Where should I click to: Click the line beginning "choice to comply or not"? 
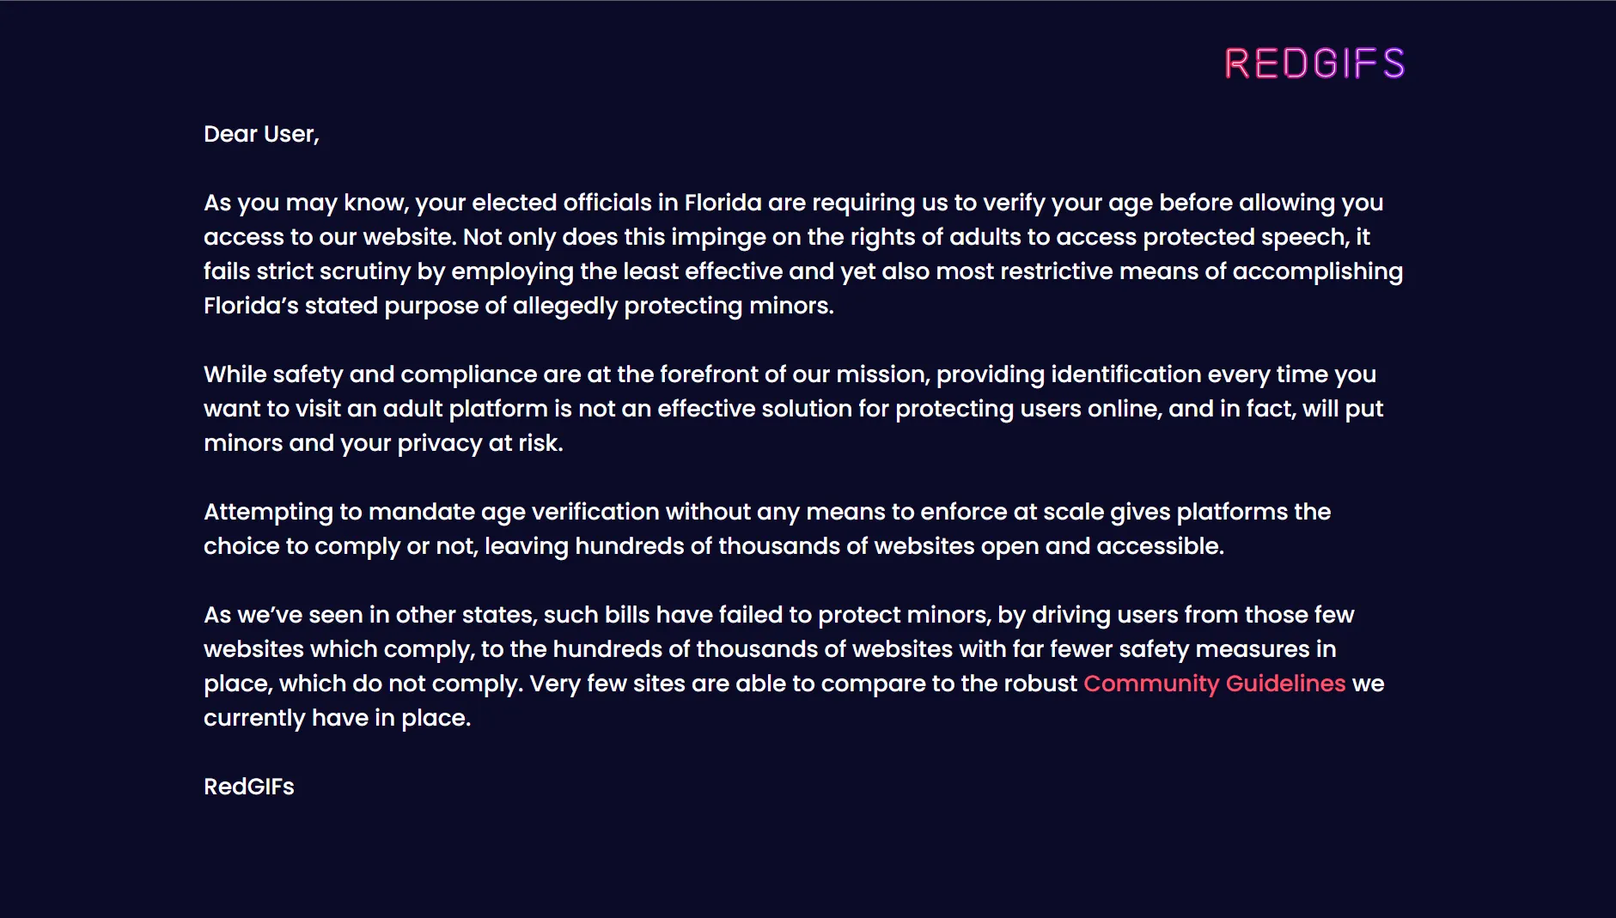click(713, 546)
